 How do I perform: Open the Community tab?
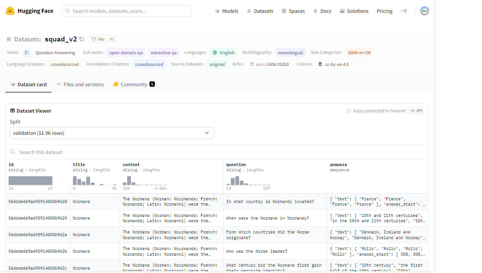(134, 84)
